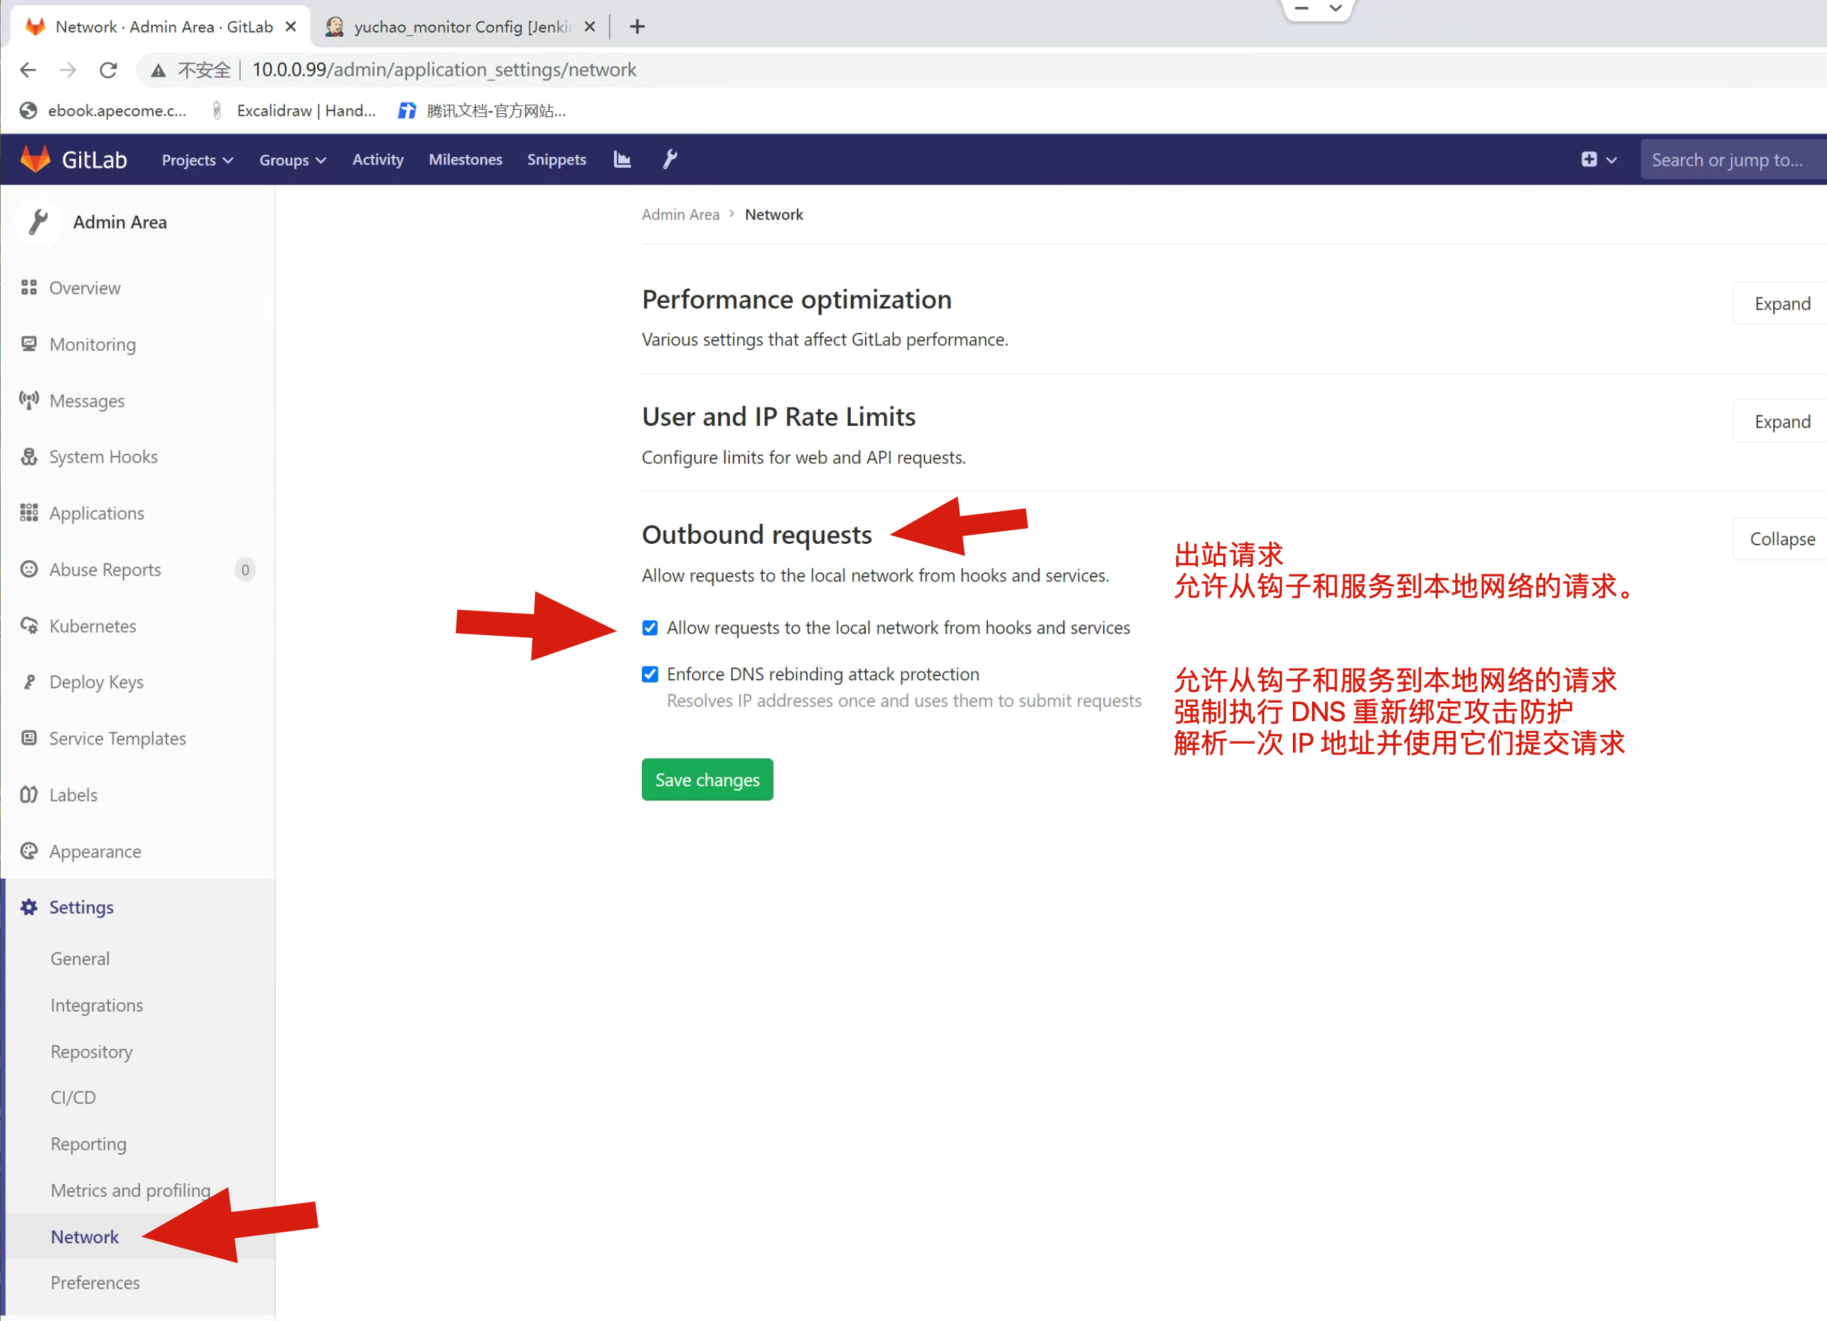Toggle Enforce DNS rebinding attack protection
The image size is (1827, 1321).
click(x=650, y=674)
